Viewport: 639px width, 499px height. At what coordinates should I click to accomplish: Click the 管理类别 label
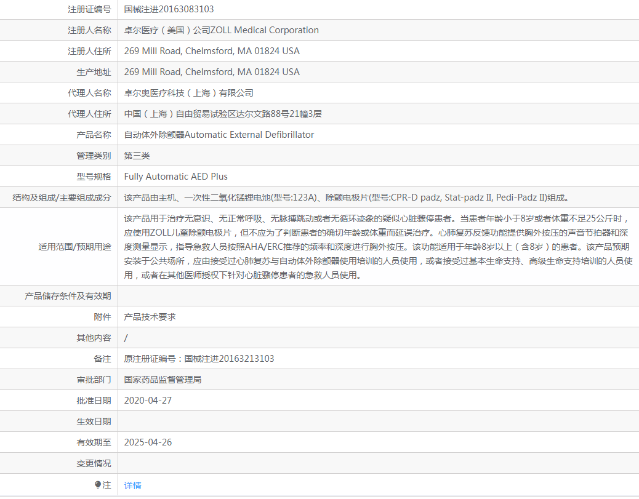point(94,156)
